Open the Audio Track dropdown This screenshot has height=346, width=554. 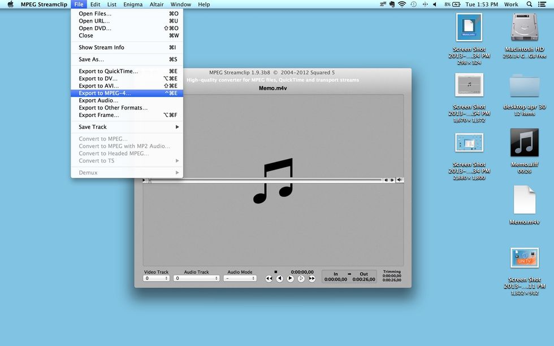197,278
